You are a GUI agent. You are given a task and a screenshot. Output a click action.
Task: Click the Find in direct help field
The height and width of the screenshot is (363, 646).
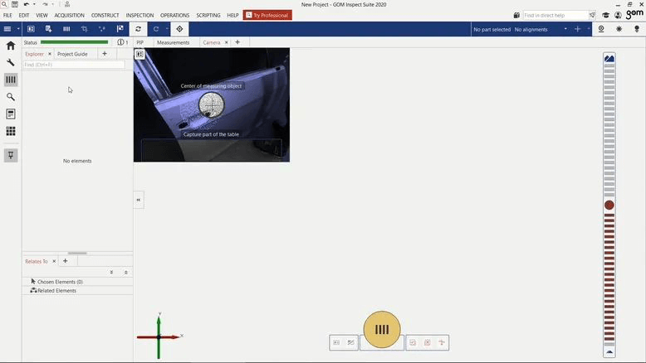pyautogui.click(x=555, y=15)
